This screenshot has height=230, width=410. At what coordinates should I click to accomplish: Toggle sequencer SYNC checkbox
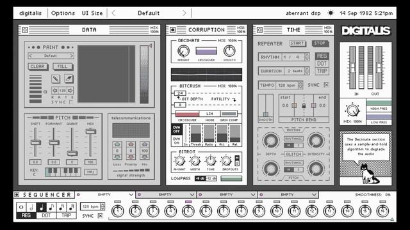(100, 216)
